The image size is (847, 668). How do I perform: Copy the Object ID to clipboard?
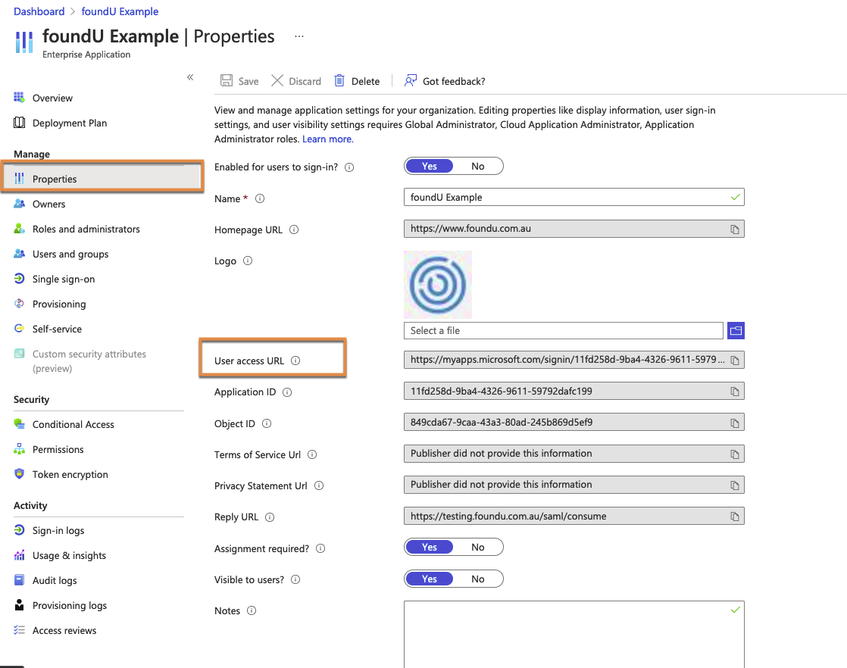tap(734, 423)
